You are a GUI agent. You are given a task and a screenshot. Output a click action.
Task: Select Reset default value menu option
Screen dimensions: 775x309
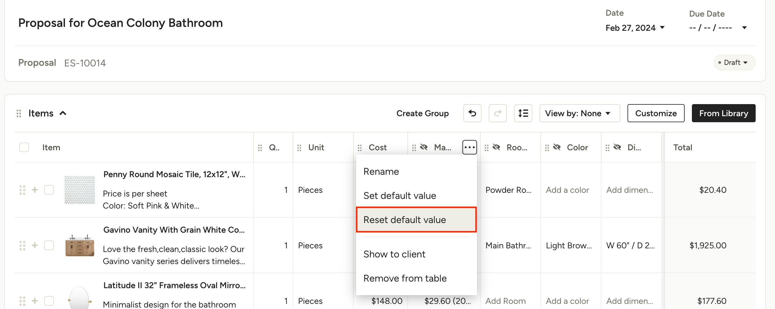point(416,220)
